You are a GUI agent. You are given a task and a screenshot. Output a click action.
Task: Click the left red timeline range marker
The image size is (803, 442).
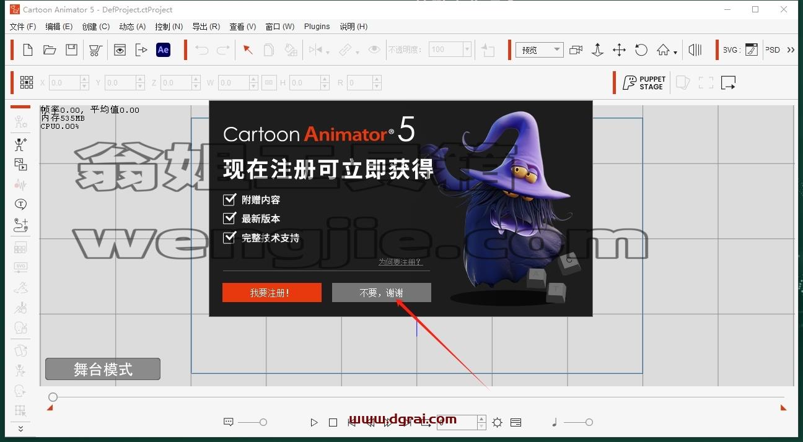50,407
